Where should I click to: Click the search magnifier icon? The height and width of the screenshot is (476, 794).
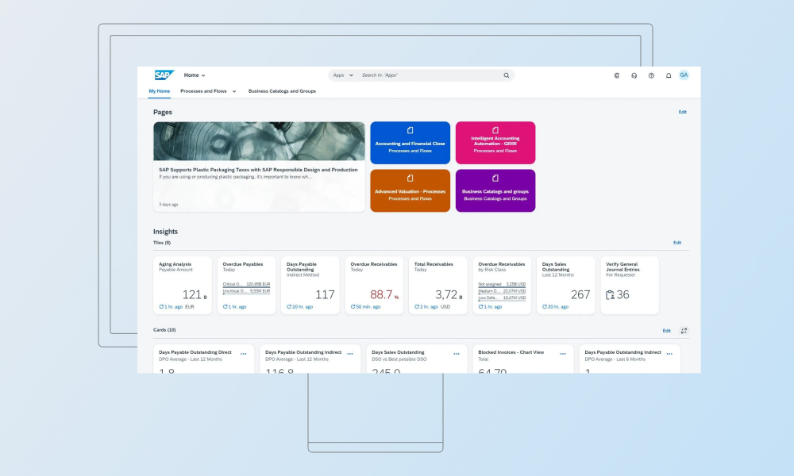coord(507,75)
